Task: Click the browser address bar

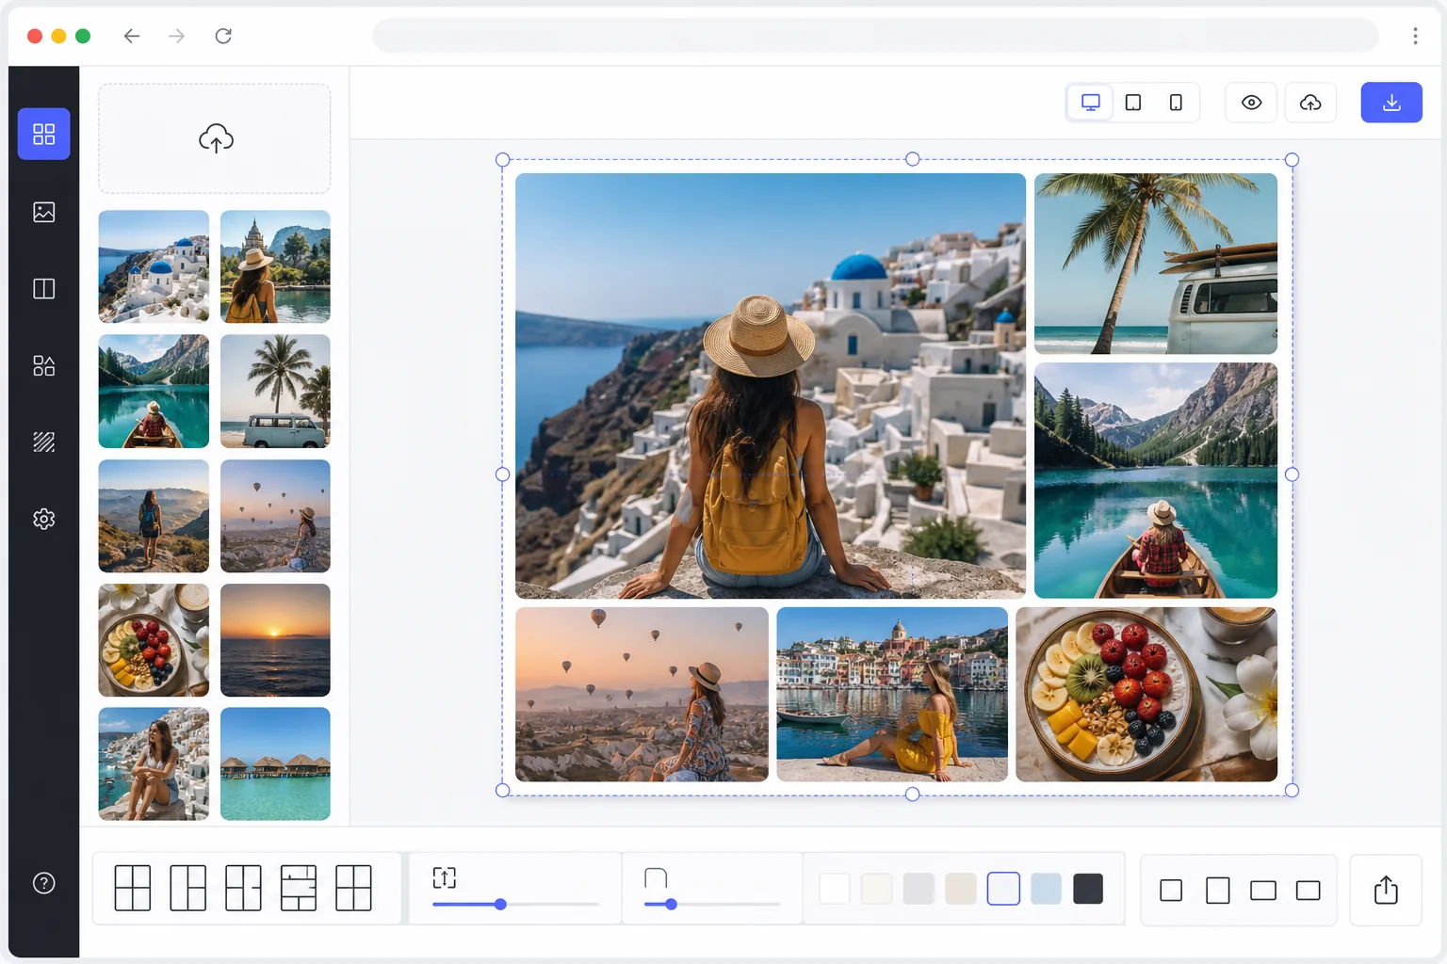Action: pyautogui.click(x=876, y=36)
